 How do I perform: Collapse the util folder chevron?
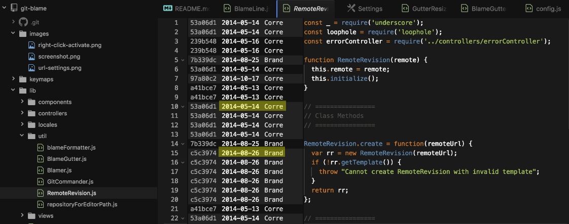[22, 136]
